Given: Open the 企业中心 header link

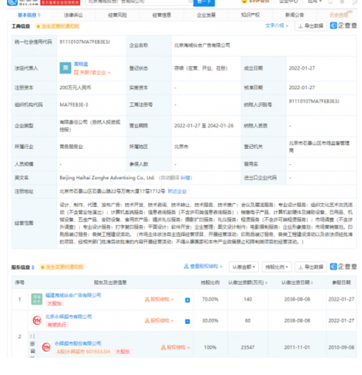Looking at the screenshot, I should coord(289,1).
